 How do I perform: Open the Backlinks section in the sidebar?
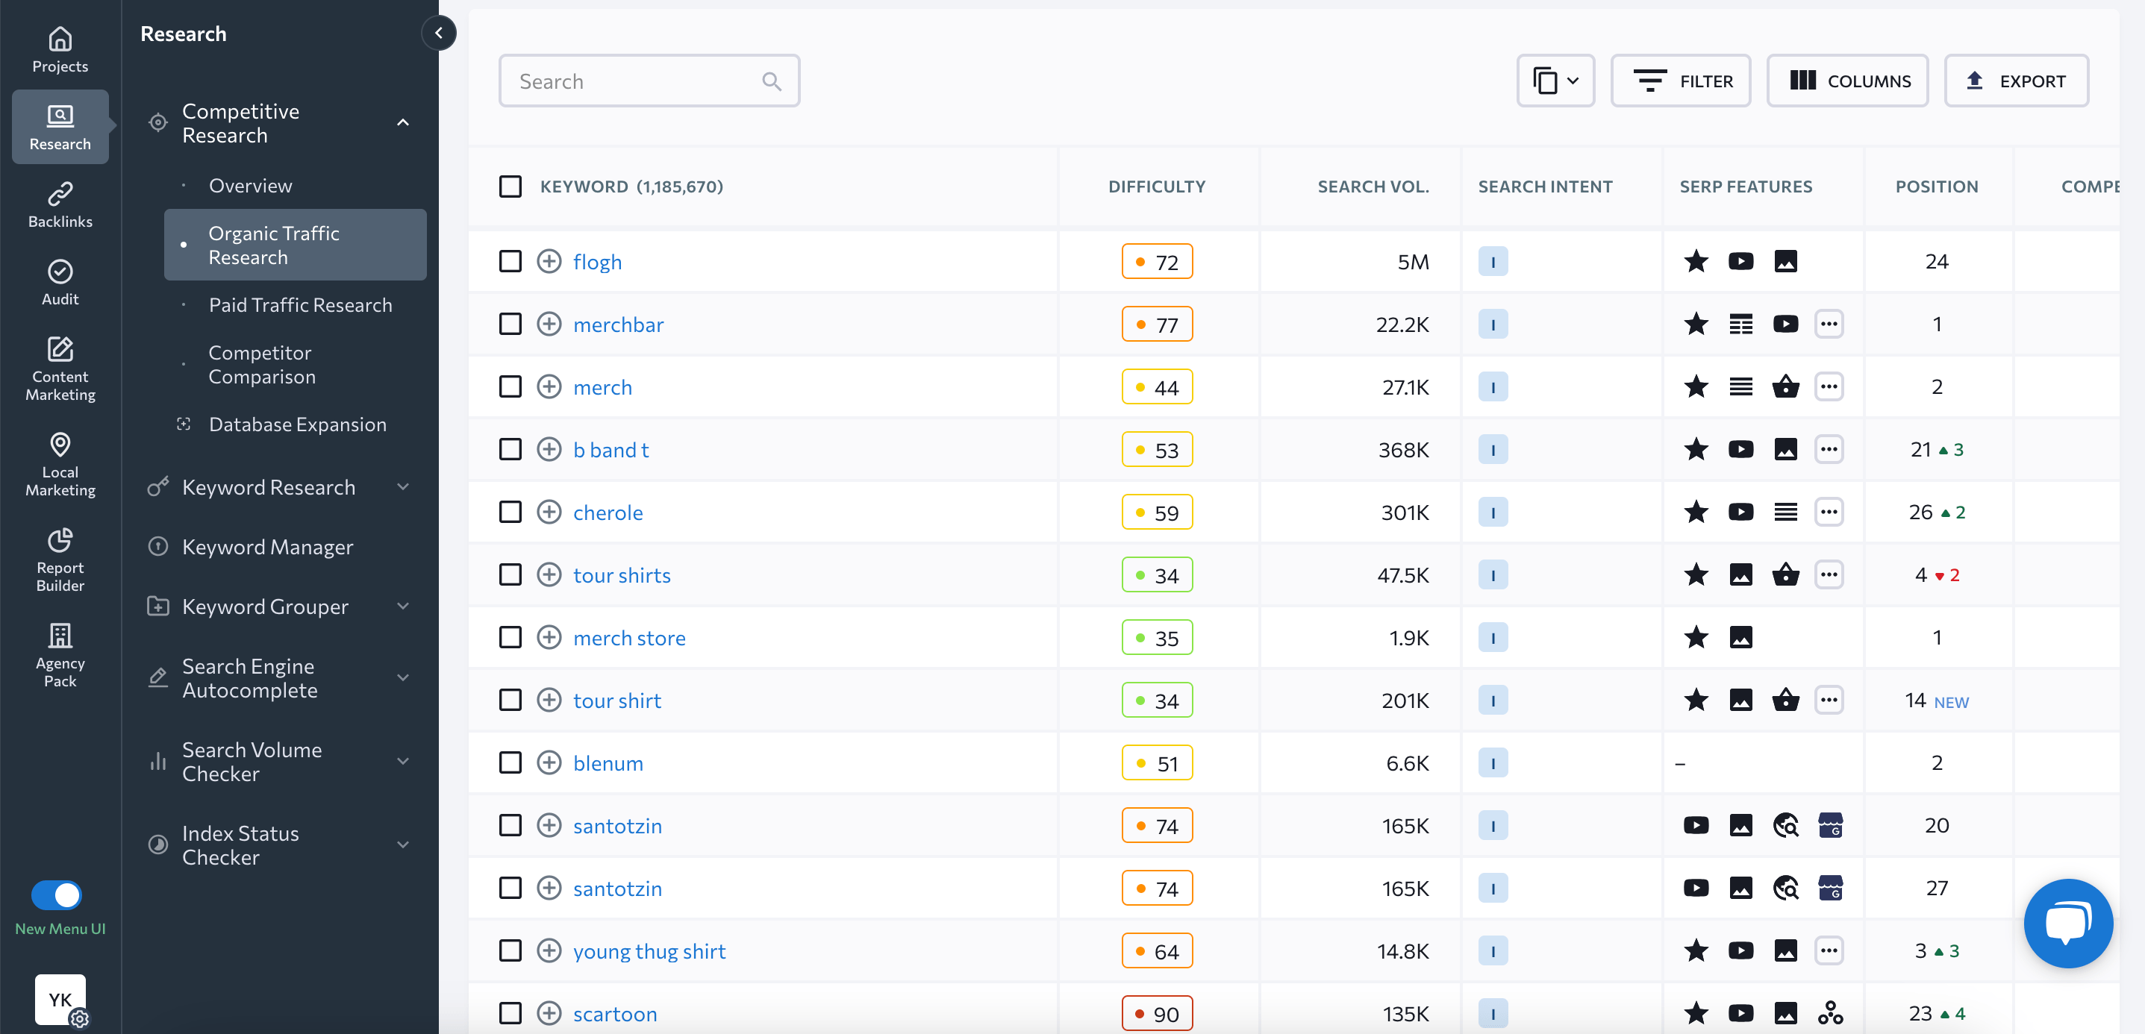59,204
